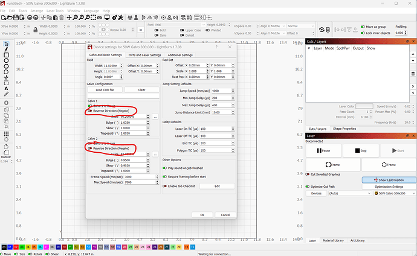417x256 pixels.
Task: Select the Polygon hexagon tool
Action: (6, 66)
